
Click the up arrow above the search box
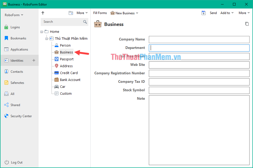pos(43,13)
